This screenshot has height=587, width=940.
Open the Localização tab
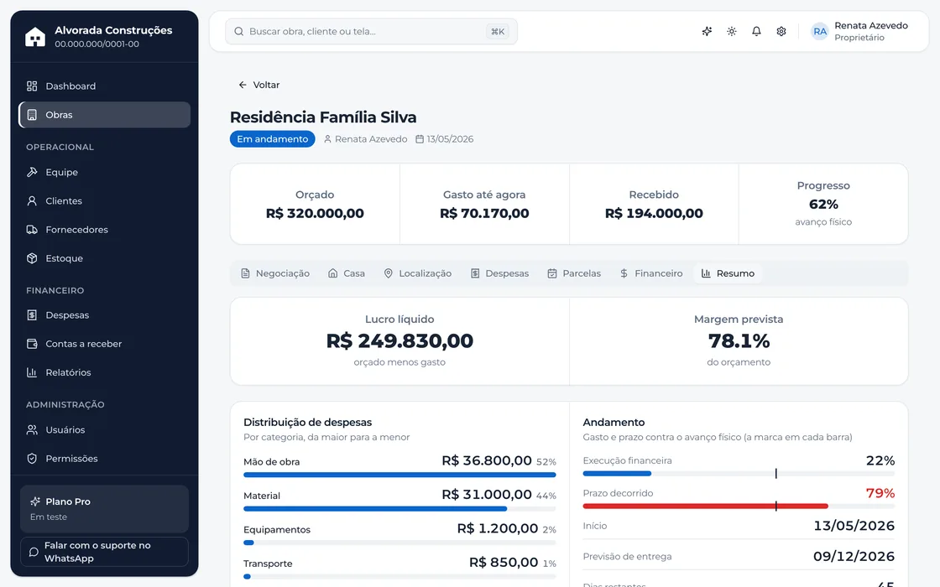418,273
